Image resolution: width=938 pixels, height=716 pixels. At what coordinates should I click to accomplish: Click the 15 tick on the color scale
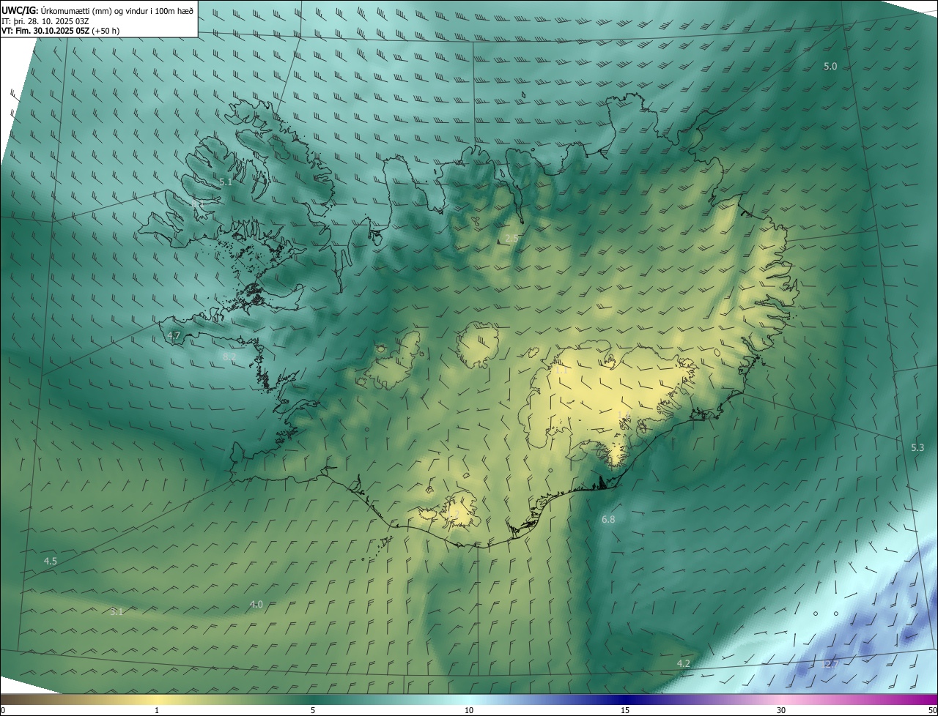tap(625, 710)
